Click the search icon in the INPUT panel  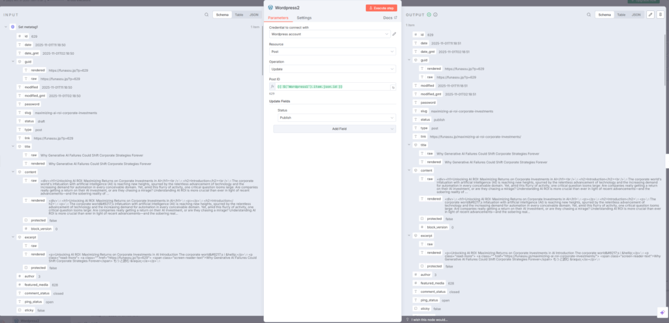[206, 14]
